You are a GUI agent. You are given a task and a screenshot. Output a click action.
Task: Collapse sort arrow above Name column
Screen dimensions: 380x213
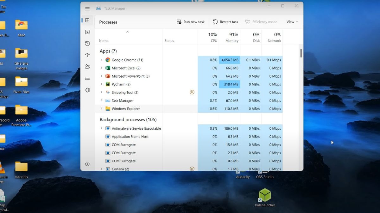[127, 32]
